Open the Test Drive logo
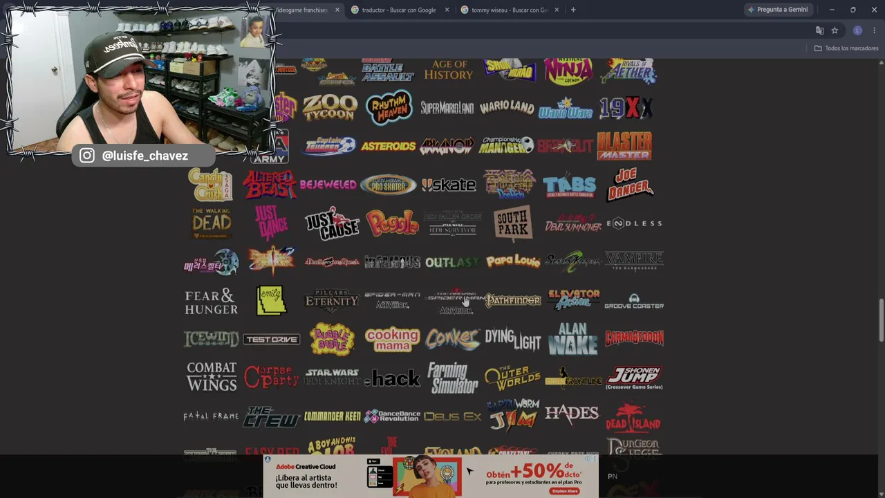 coord(271,340)
